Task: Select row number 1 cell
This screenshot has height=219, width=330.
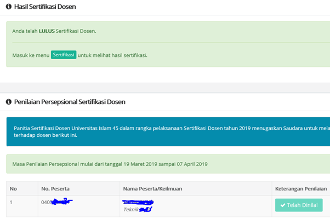Action: [x=12, y=203]
